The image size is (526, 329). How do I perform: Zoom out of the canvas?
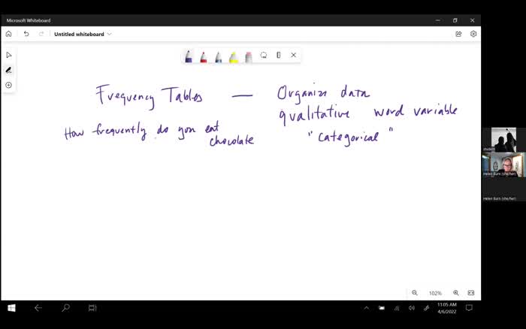tap(415, 293)
